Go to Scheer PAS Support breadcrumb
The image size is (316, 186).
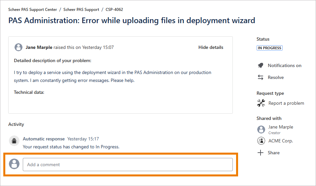[81, 10]
